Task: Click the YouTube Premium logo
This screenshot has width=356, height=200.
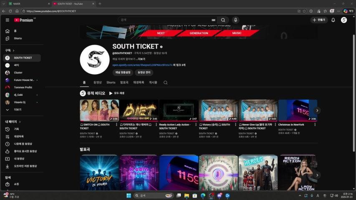Action: [24, 20]
